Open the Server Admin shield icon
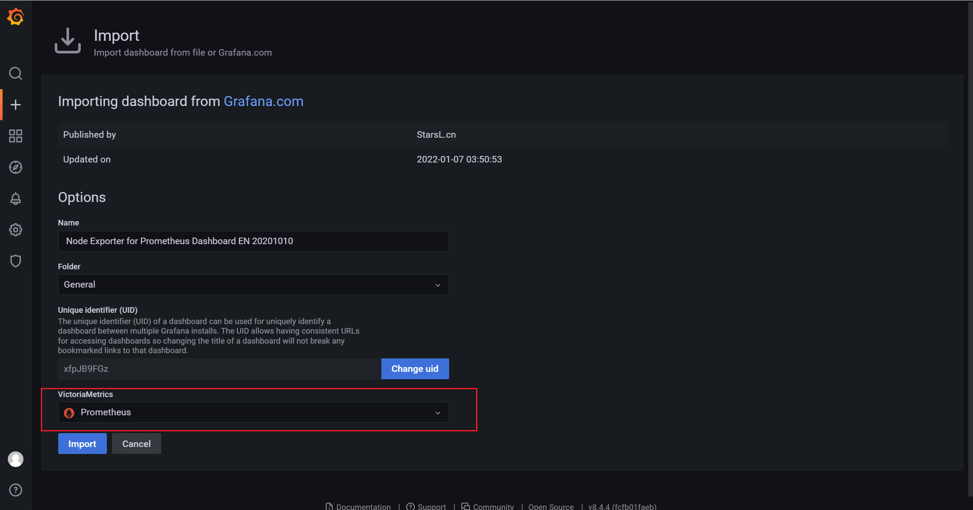 click(x=16, y=261)
